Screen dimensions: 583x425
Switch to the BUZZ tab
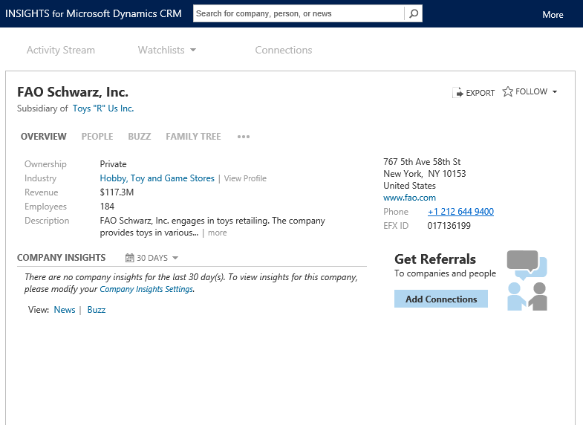tap(140, 137)
